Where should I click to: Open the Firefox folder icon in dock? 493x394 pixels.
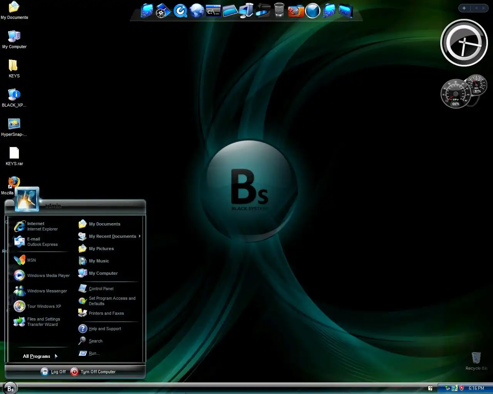tap(296, 11)
